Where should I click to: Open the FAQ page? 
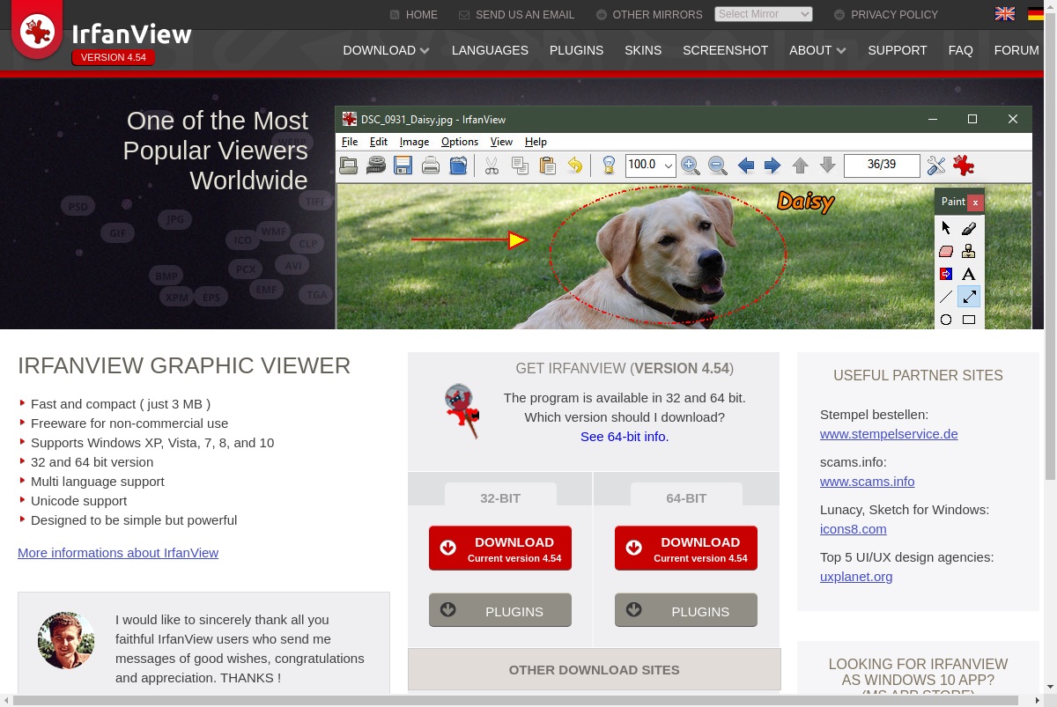point(961,50)
